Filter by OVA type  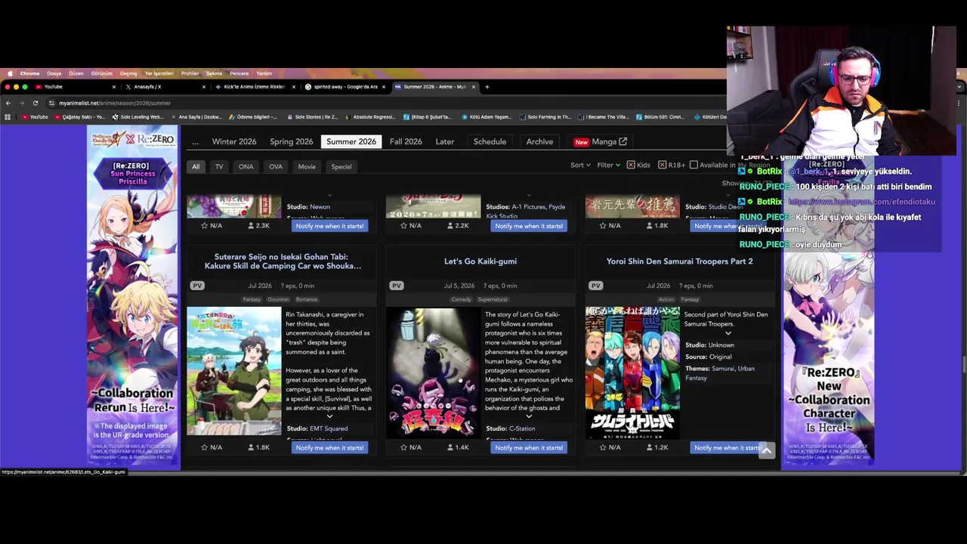click(x=276, y=166)
